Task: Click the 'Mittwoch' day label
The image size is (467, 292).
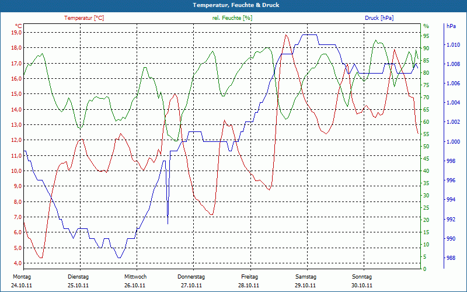Action: [135, 277]
